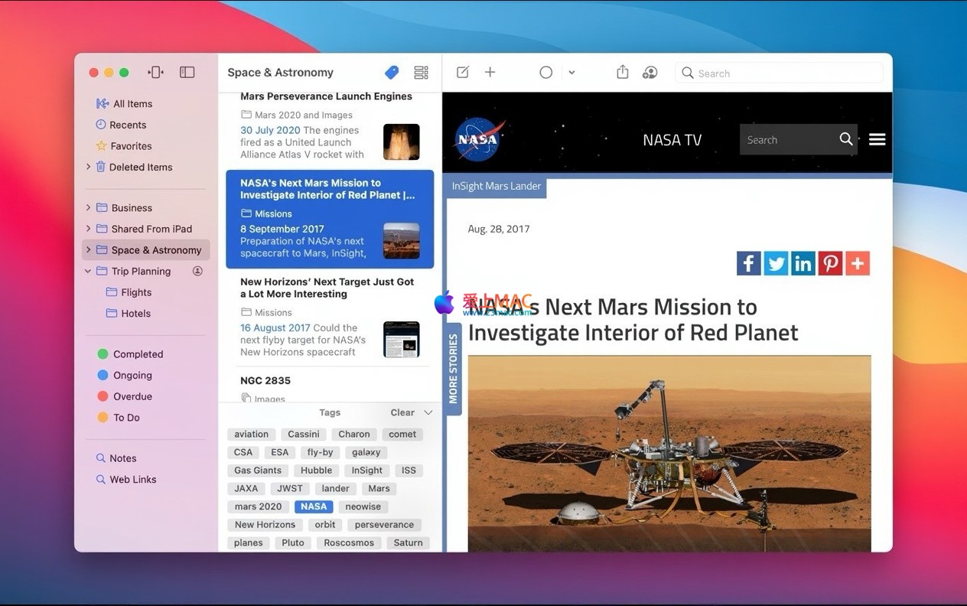Open dropdown arrow next to circle icon
Image resolution: width=967 pixels, height=606 pixels.
[x=571, y=73]
